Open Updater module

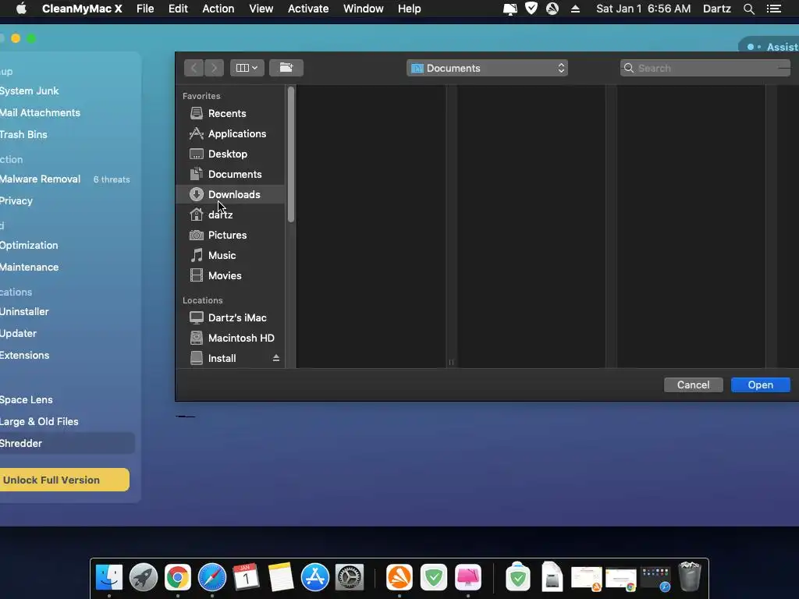18,333
